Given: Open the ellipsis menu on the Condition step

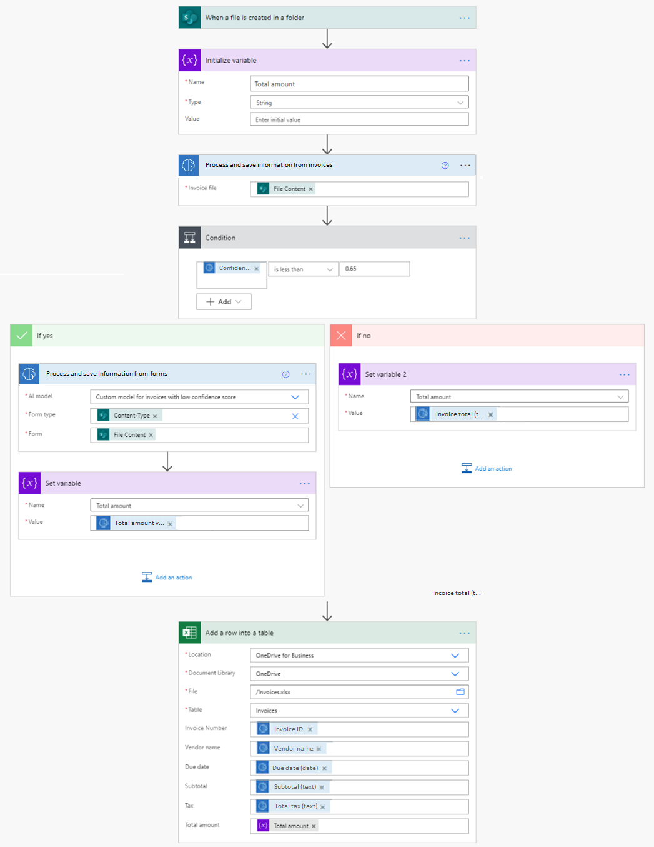Looking at the screenshot, I should tap(464, 238).
